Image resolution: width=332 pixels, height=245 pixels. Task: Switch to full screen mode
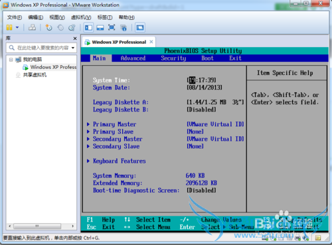[112, 27]
